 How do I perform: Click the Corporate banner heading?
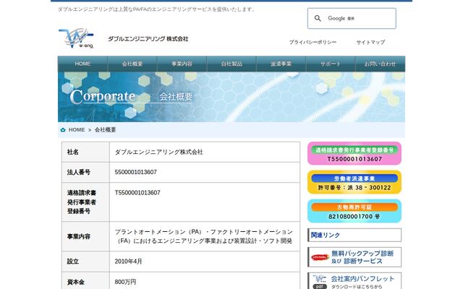[x=103, y=96]
